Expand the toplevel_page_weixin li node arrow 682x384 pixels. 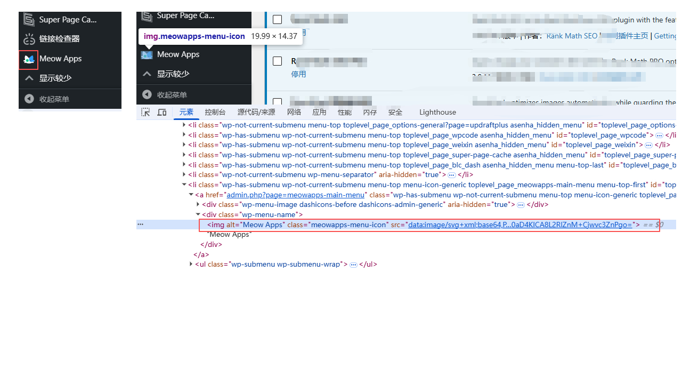184,145
